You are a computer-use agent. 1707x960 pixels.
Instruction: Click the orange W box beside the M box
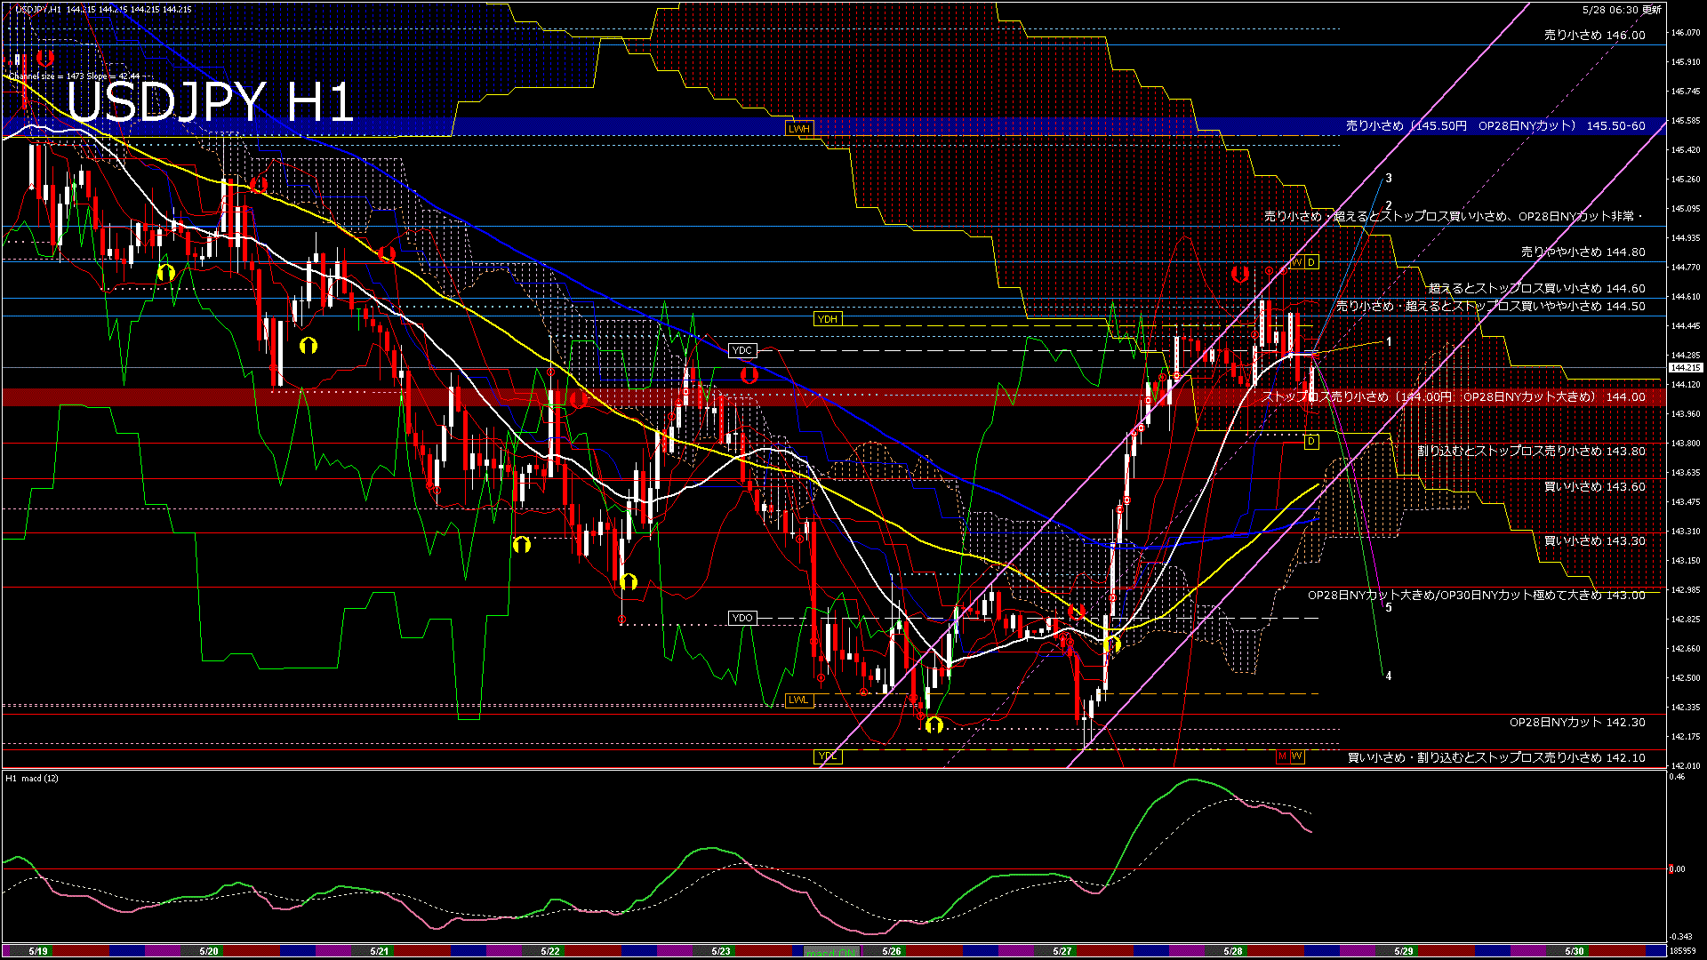point(1297,756)
